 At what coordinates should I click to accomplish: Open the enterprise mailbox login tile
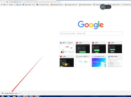click(x=115, y=61)
